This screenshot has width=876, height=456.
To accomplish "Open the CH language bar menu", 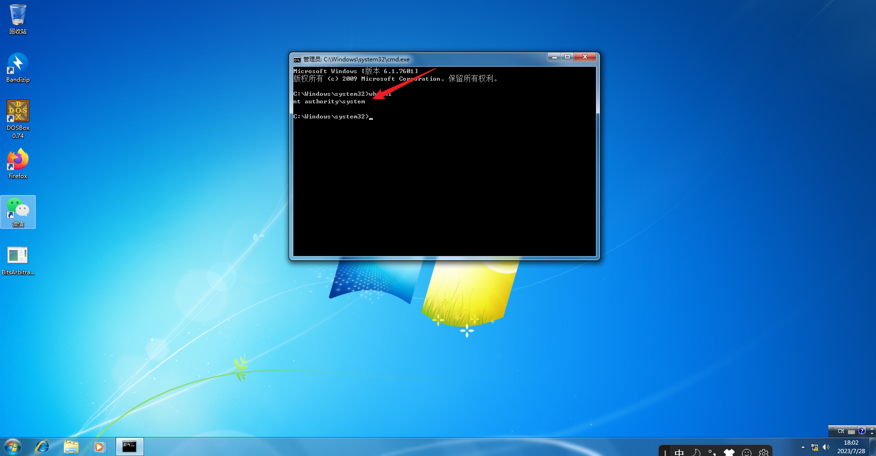I will (x=841, y=431).
